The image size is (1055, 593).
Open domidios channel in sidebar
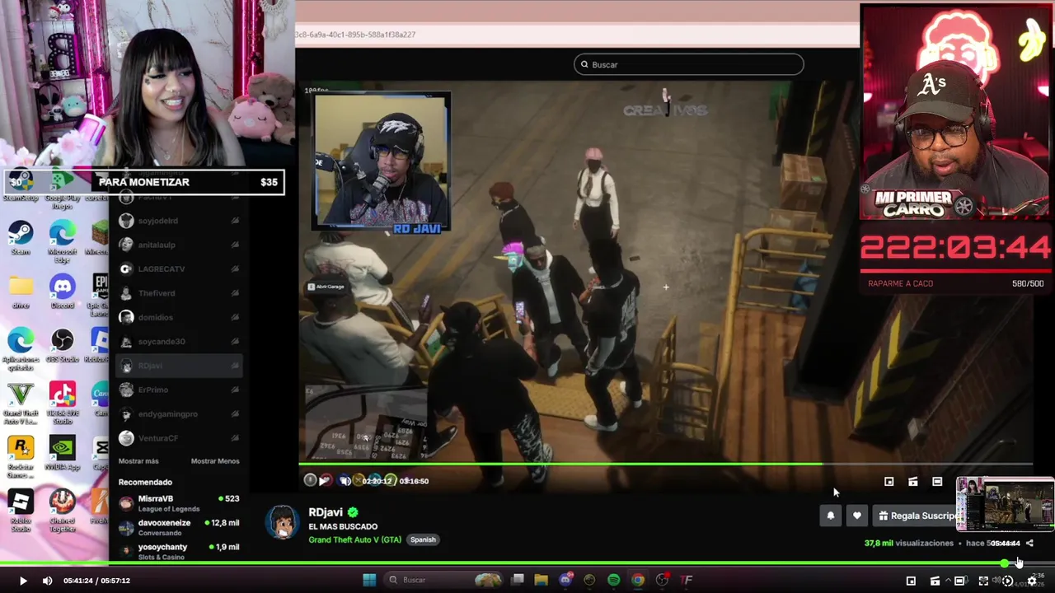[x=180, y=317]
